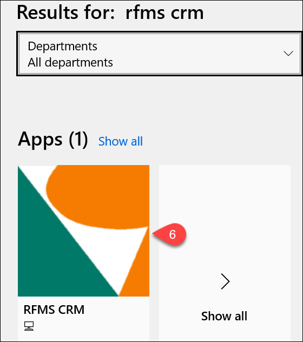The height and width of the screenshot is (342, 303).
Task: Click the right chevron in the Show all card
Action: click(x=225, y=281)
